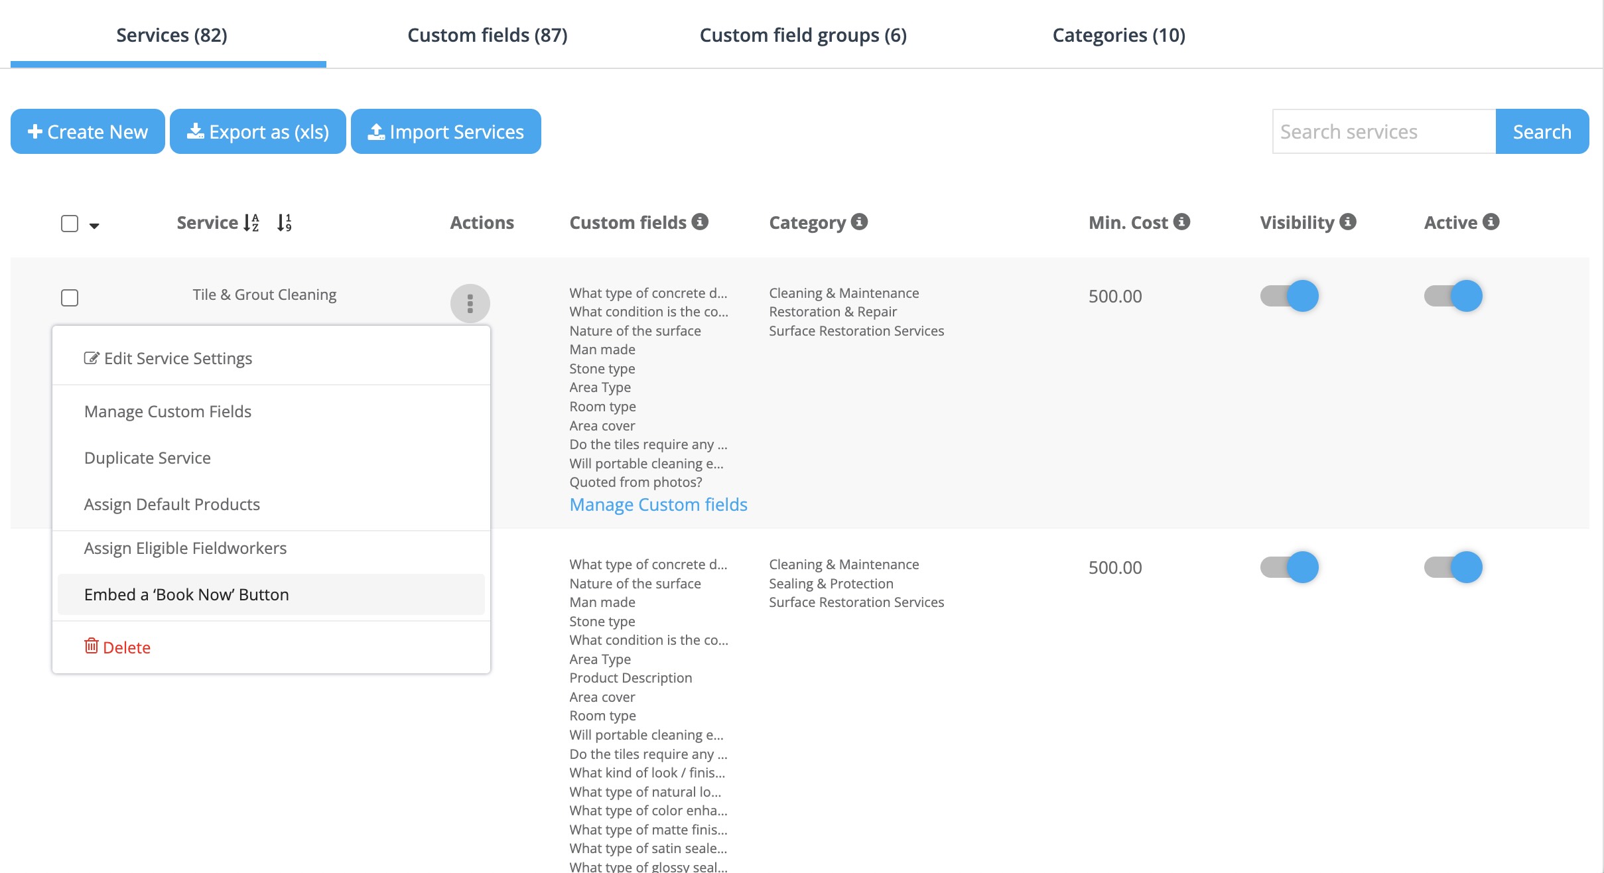The width and height of the screenshot is (1604, 873).
Task: Click the info icon next to Min. Cost
Action: coord(1182,222)
